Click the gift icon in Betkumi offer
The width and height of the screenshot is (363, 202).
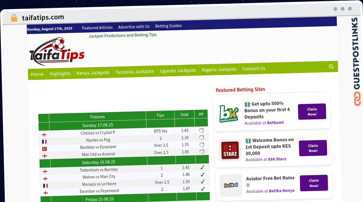(247, 104)
